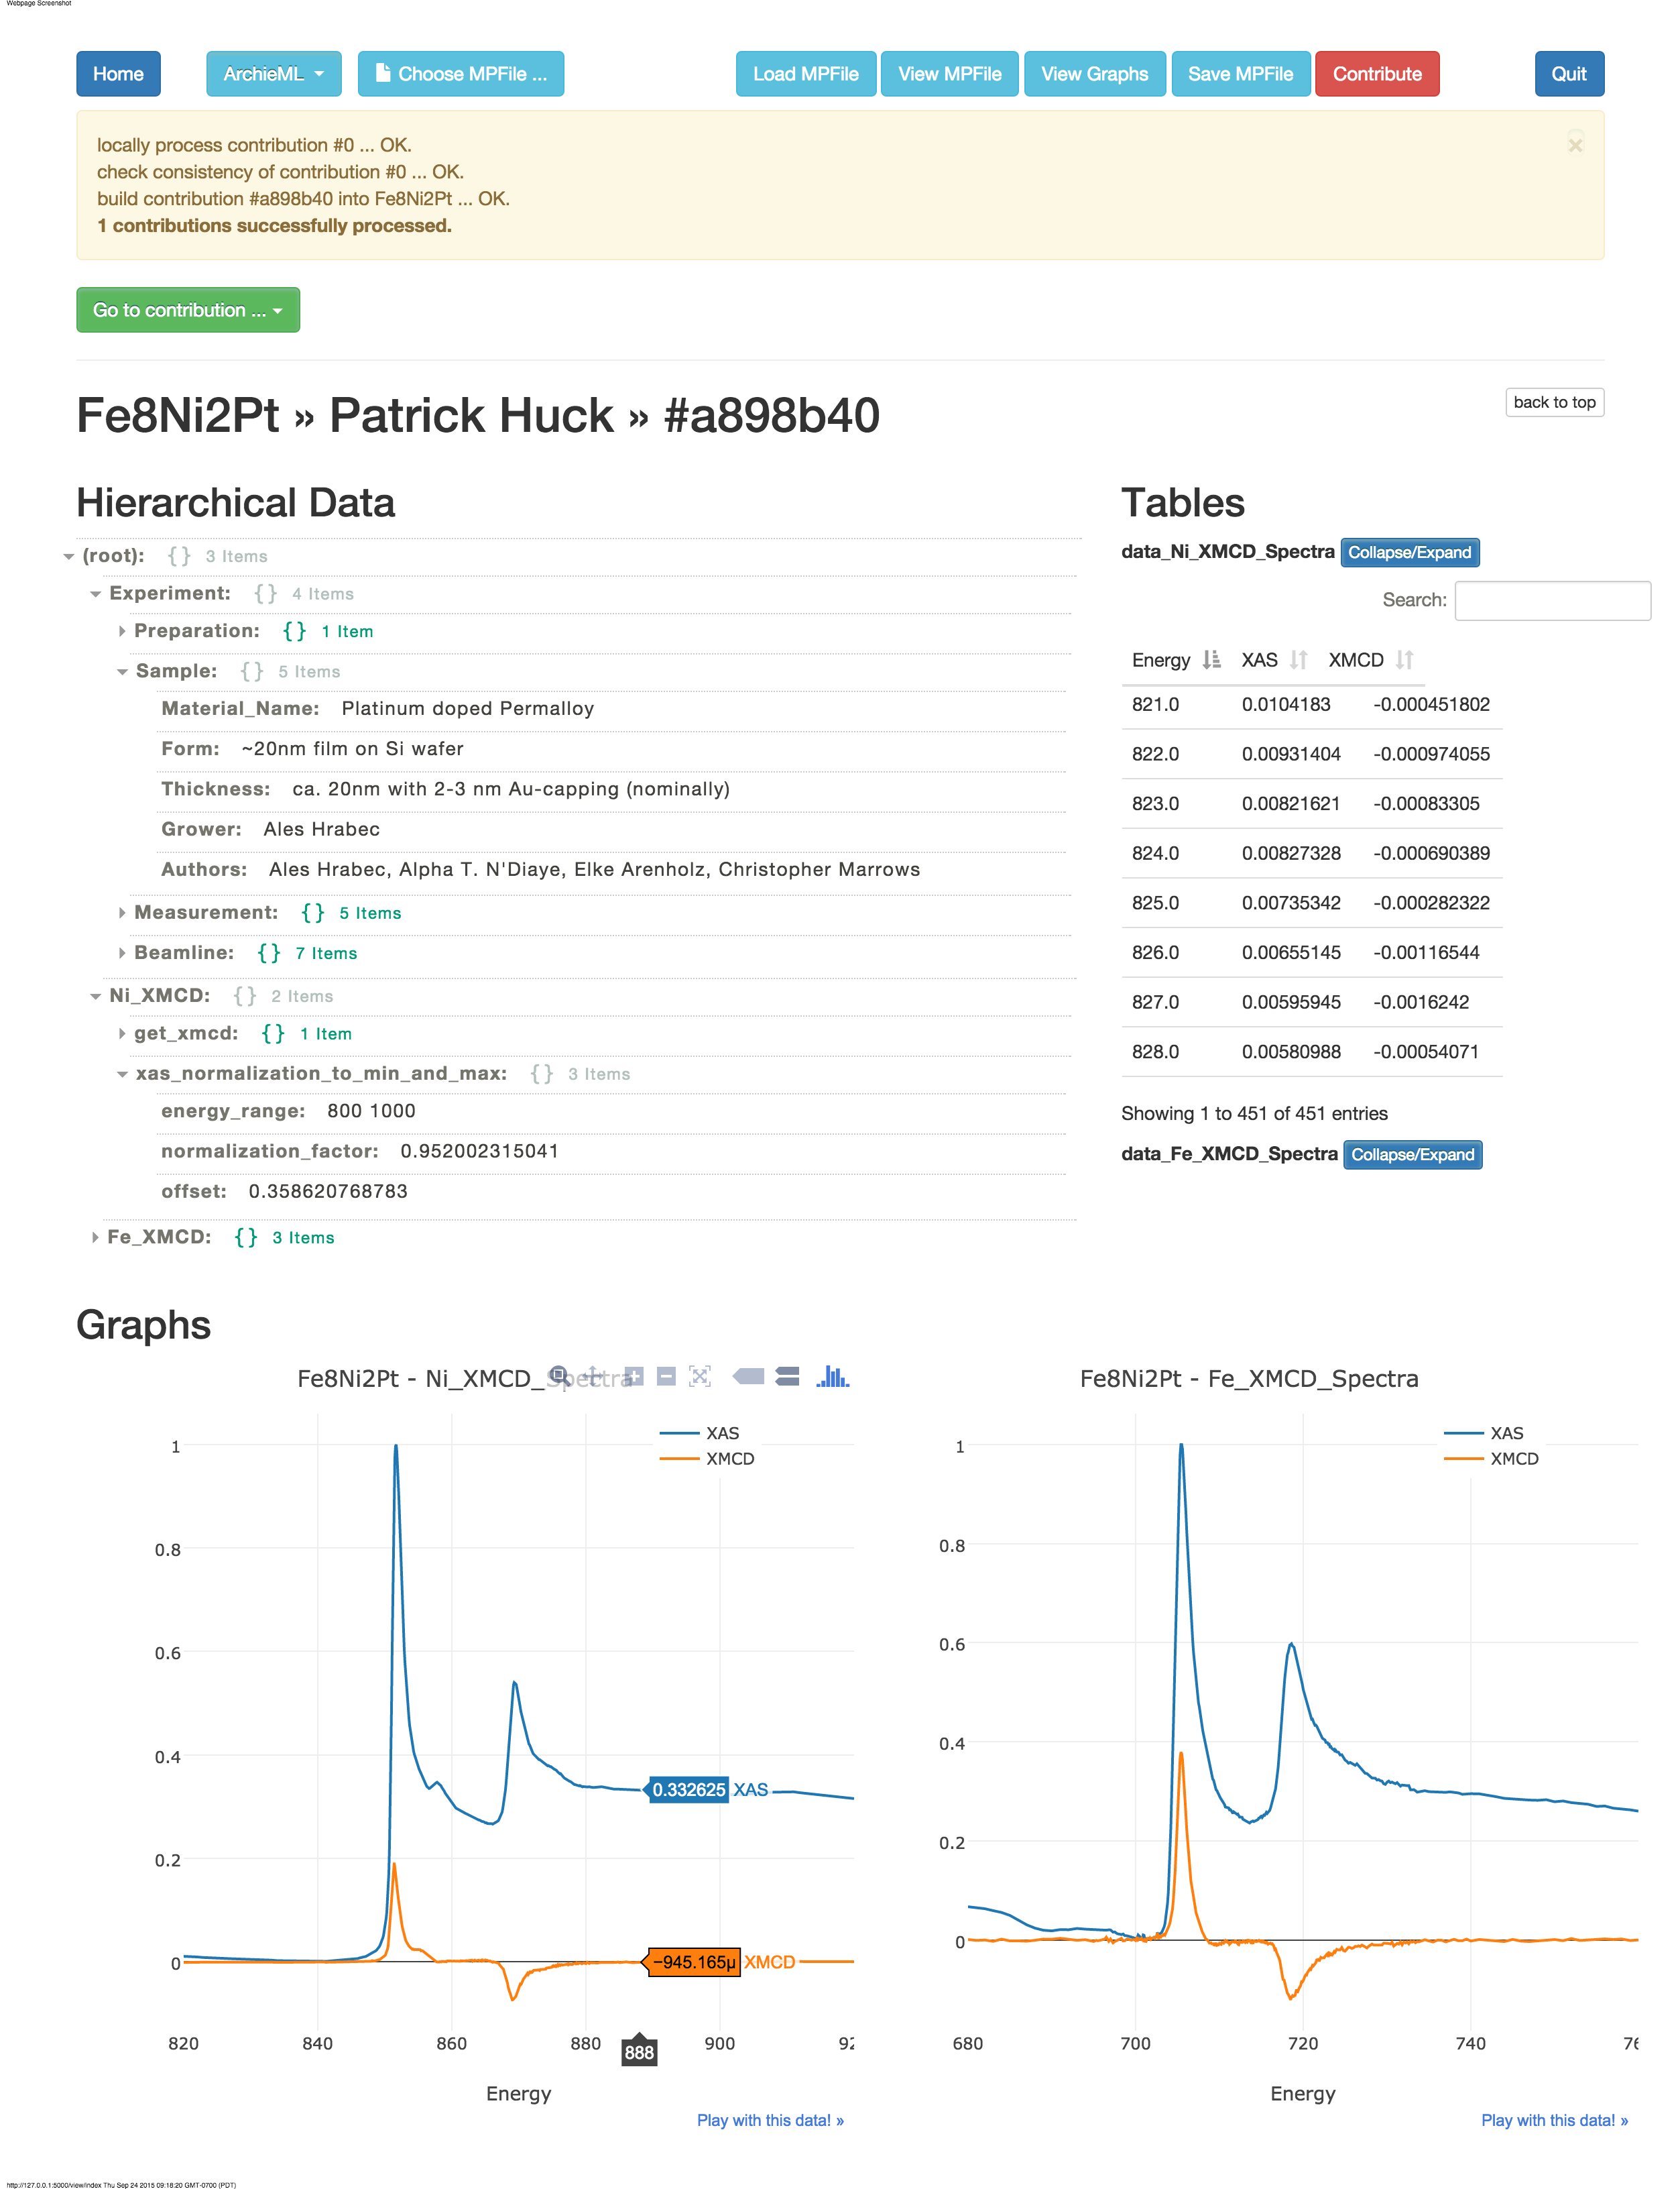Click the Autoscale axes icon
Image resolution: width=1680 pixels, height=2189 pixels.
700,1376
